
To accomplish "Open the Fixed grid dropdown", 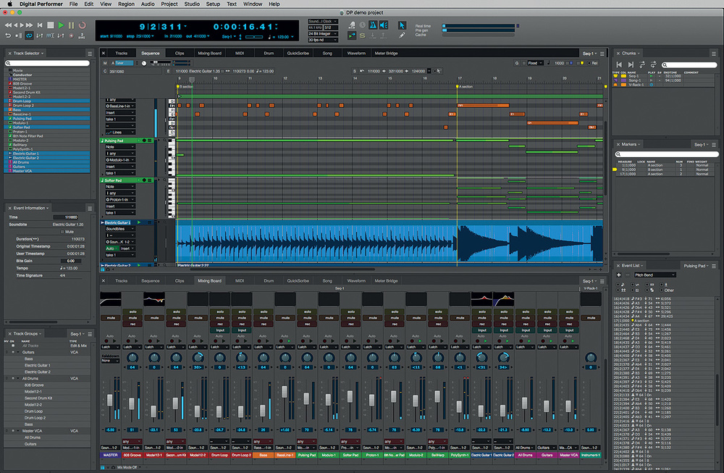I will [x=535, y=63].
